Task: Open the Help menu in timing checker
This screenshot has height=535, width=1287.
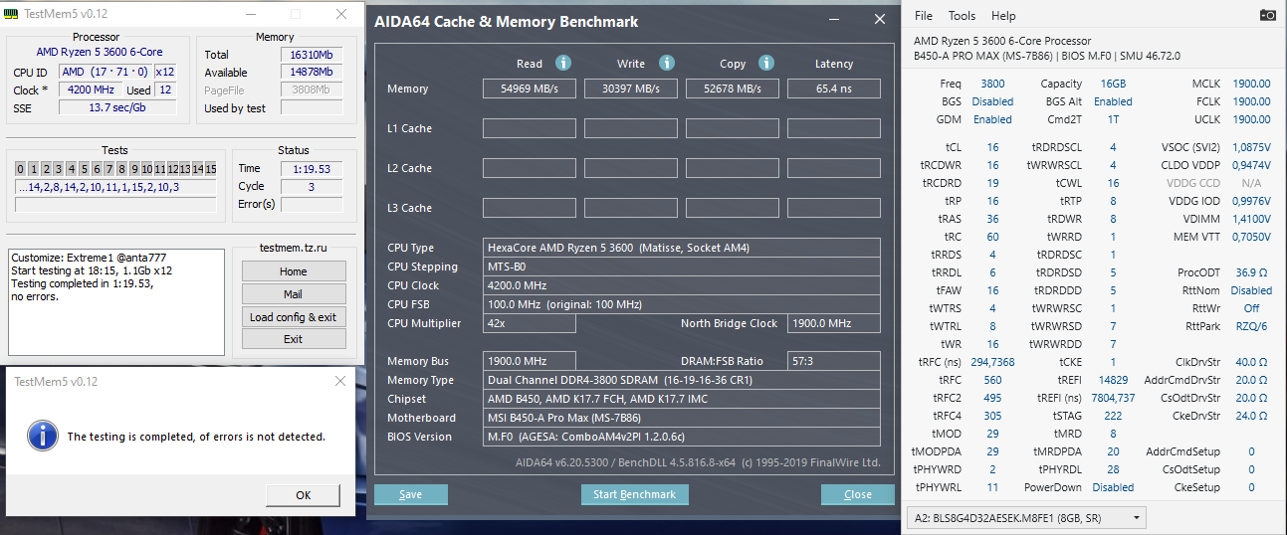Action: (x=1003, y=16)
